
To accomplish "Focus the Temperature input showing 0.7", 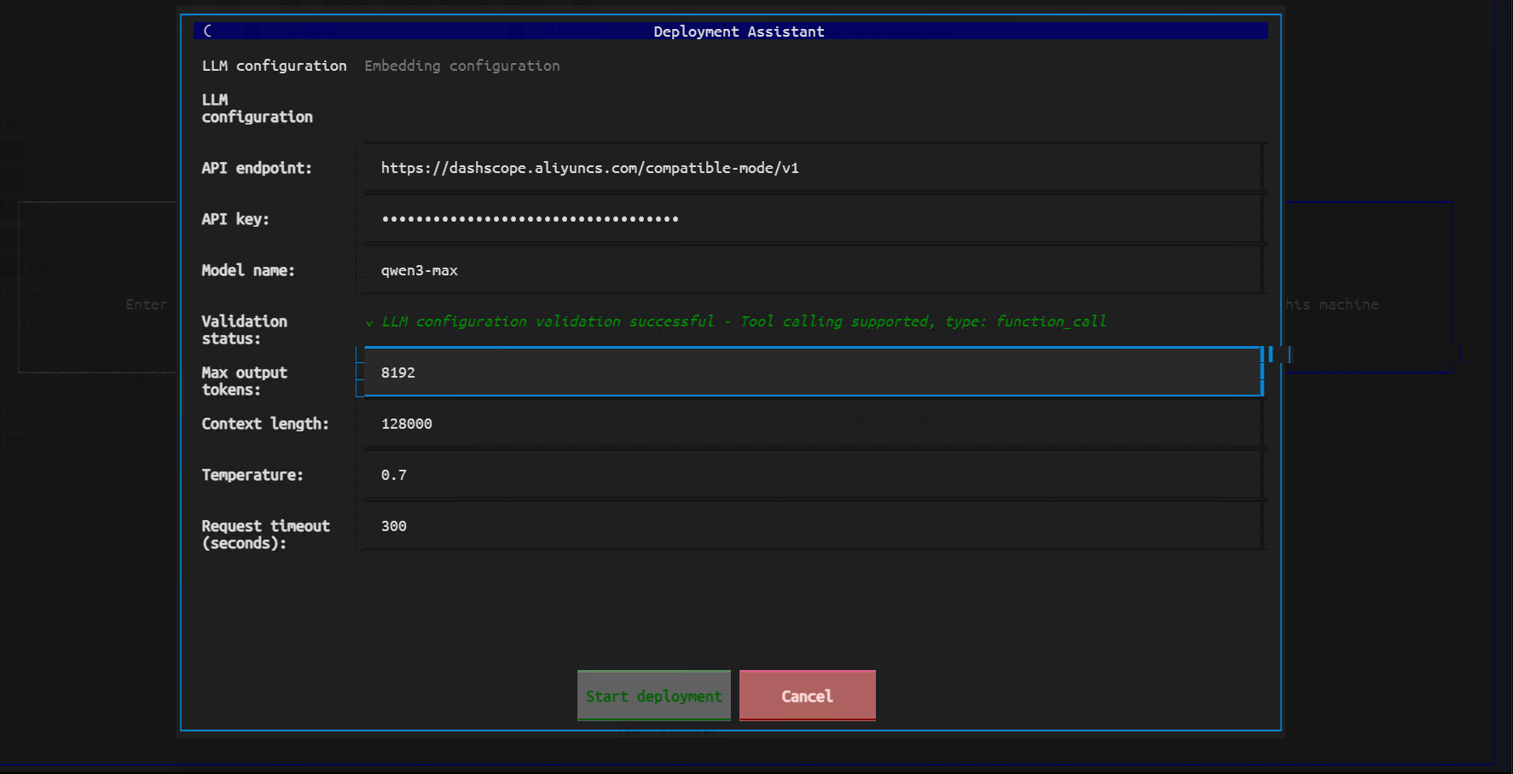I will [812, 475].
